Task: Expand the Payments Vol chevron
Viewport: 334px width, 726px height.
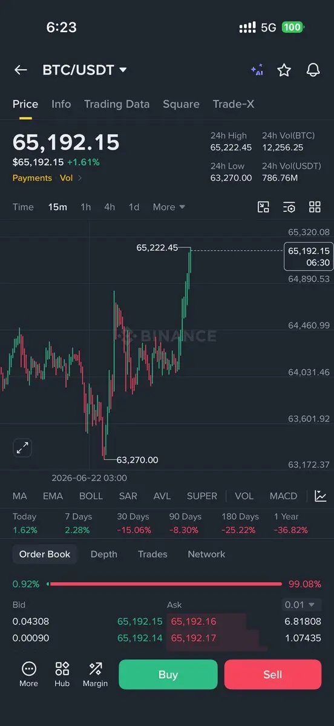Action: 79,178
